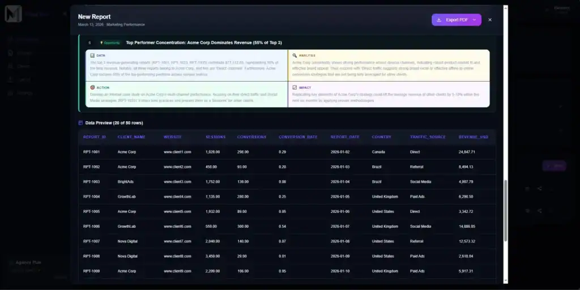The width and height of the screenshot is (580, 290).
Task: Click the COUNTRY column header
Action: tap(381, 137)
